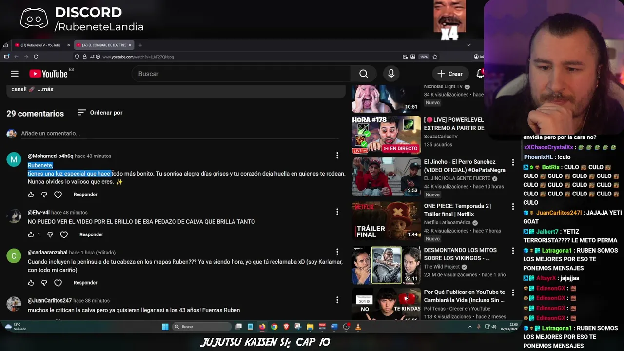Click Windows taskbar Buscar search box
The image size is (624, 351).
[202, 327]
